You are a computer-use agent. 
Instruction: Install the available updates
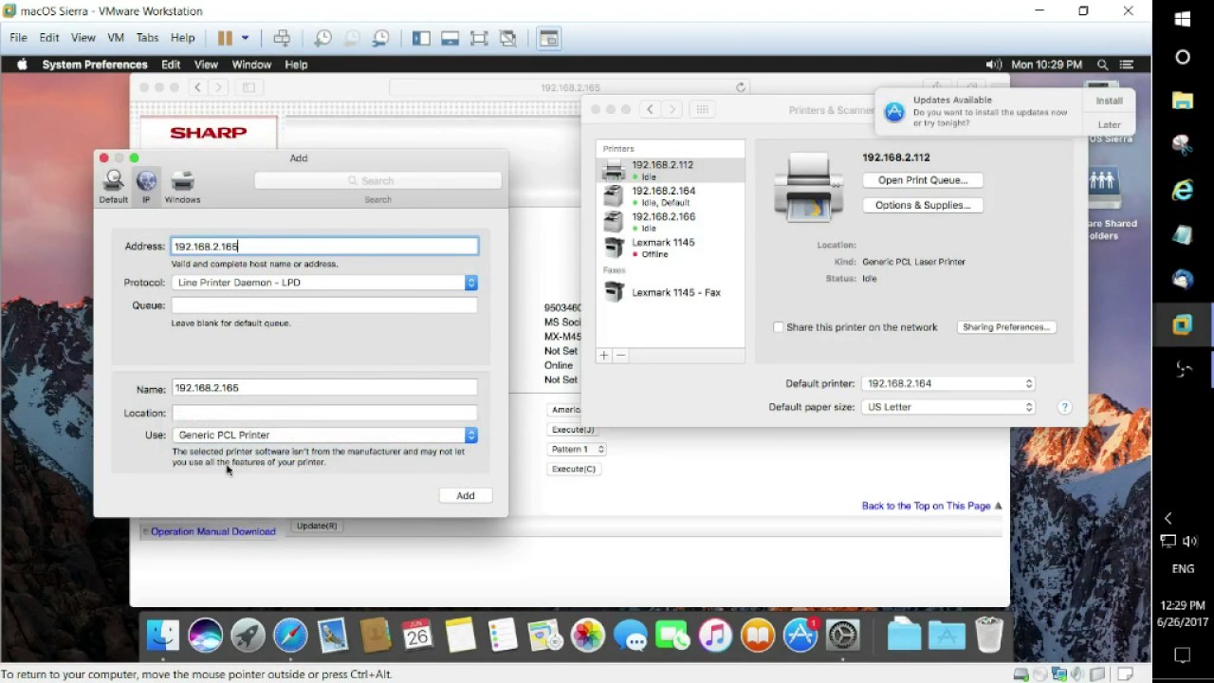click(x=1109, y=101)
